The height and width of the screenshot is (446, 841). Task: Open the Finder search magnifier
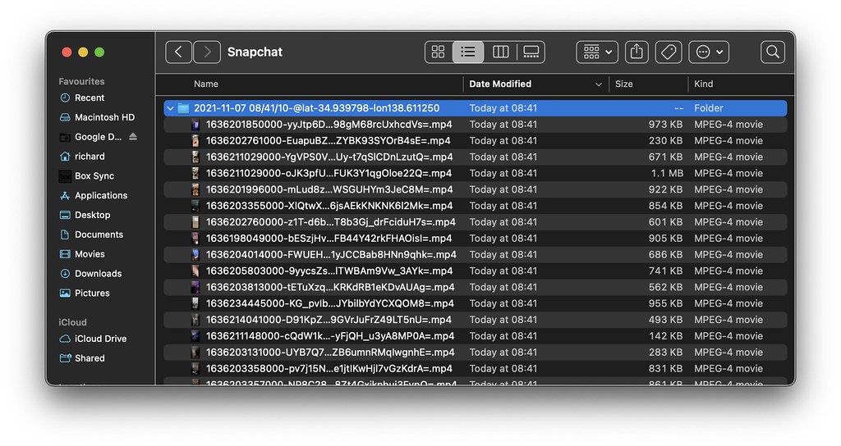(772, 52)
